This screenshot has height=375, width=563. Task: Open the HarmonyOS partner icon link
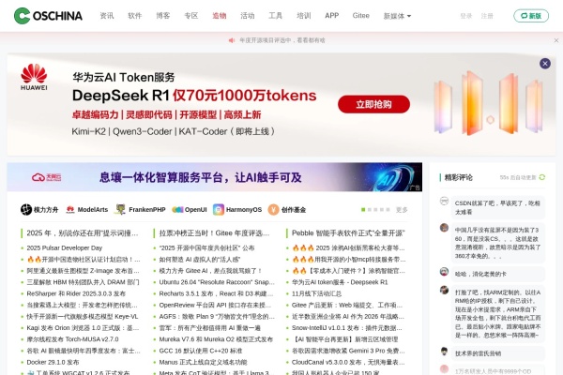[238, 210]
